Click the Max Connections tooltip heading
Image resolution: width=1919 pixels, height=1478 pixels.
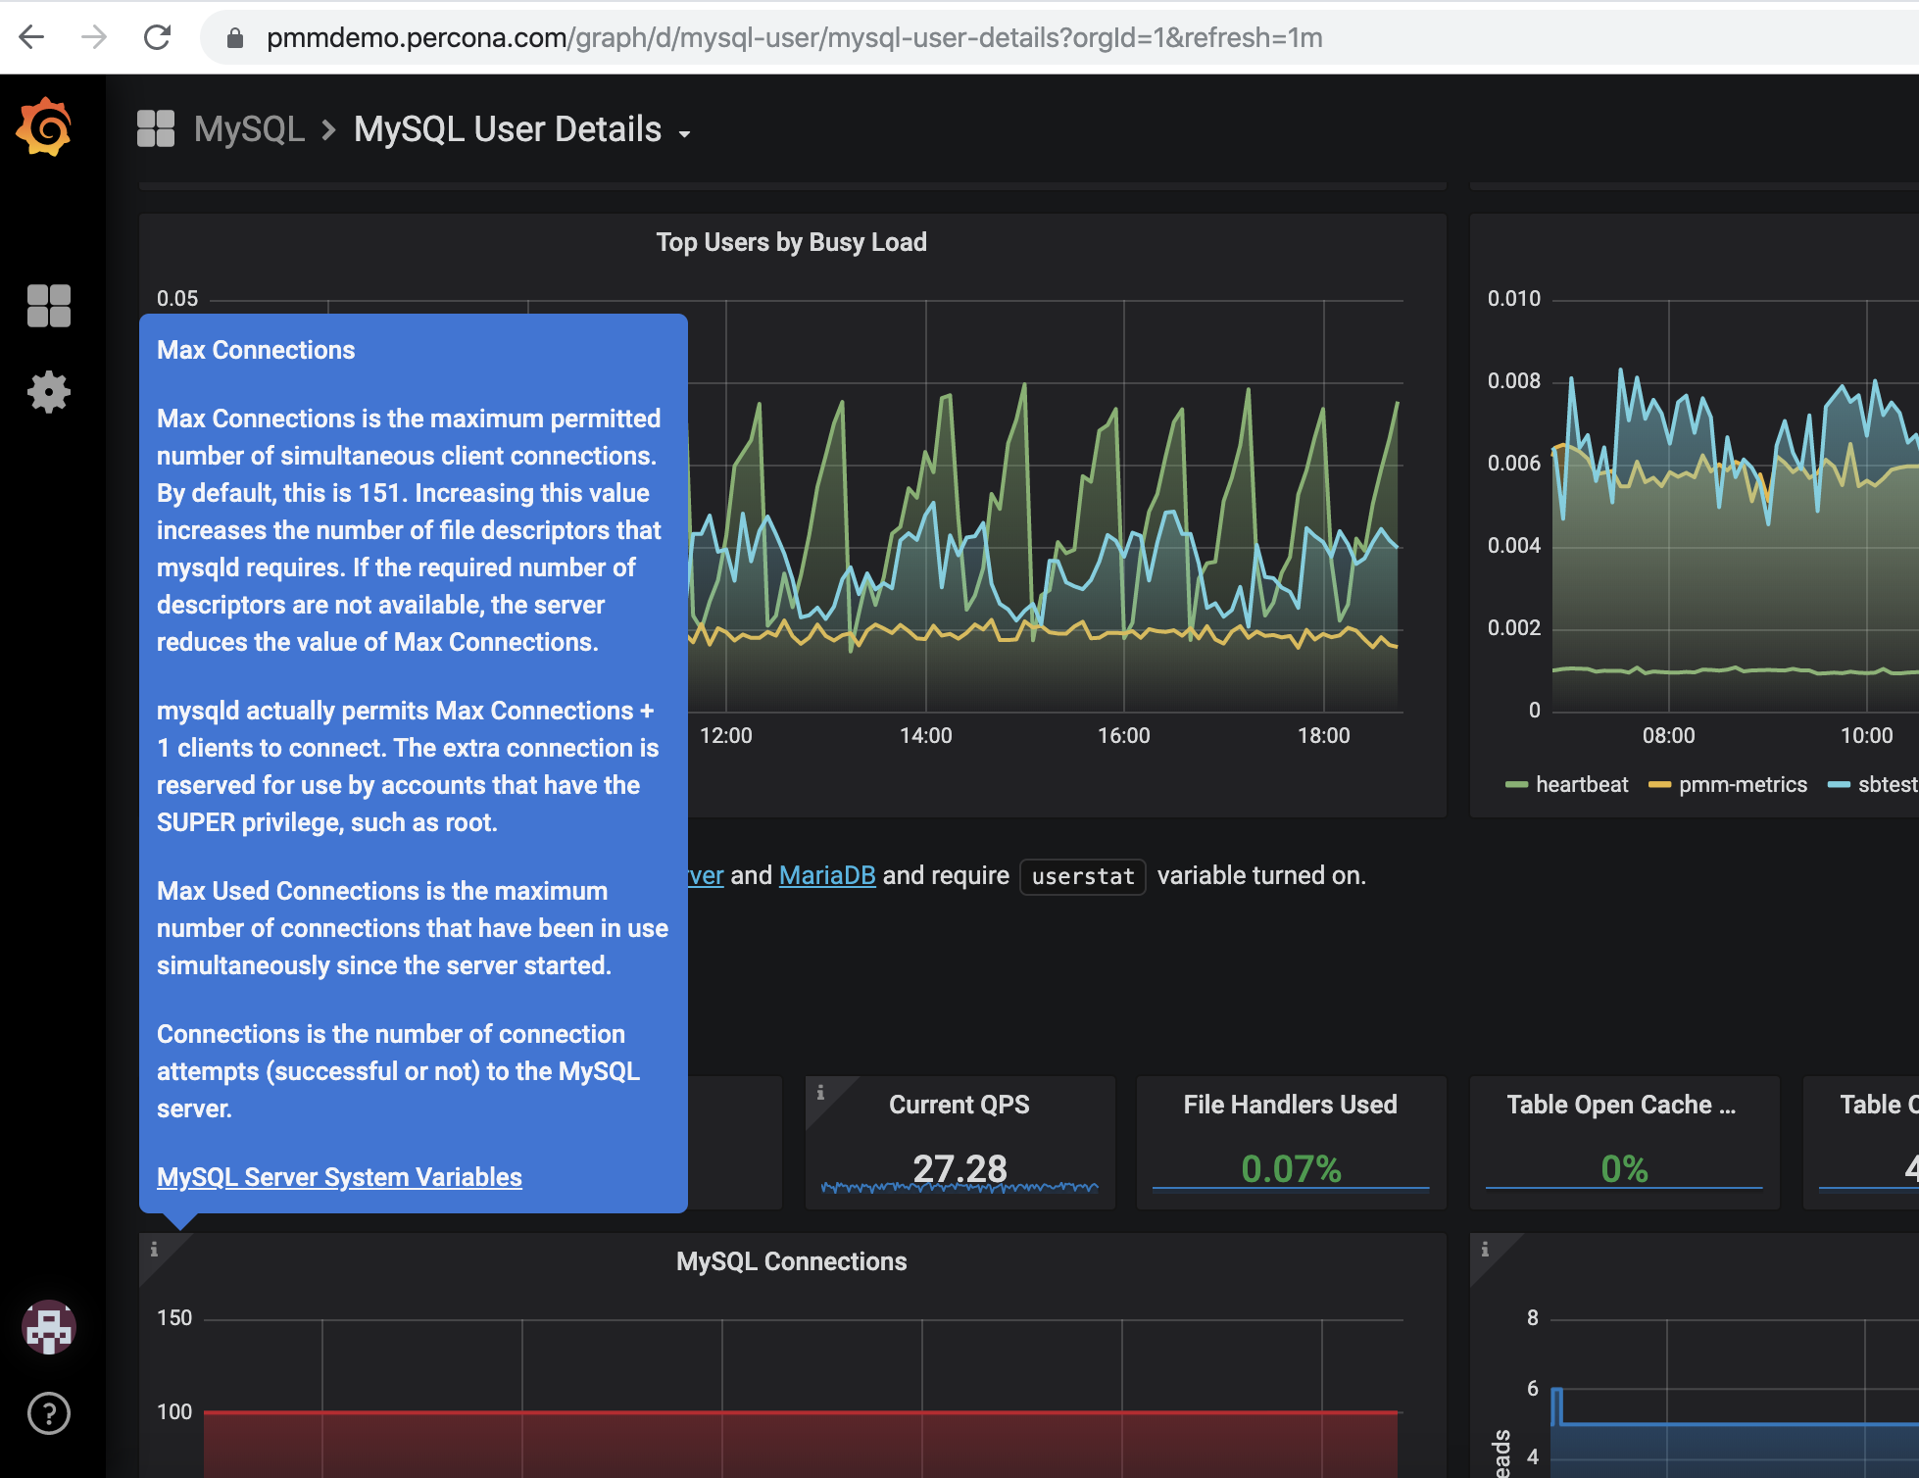pyautogui.click(x=256, y=350)
